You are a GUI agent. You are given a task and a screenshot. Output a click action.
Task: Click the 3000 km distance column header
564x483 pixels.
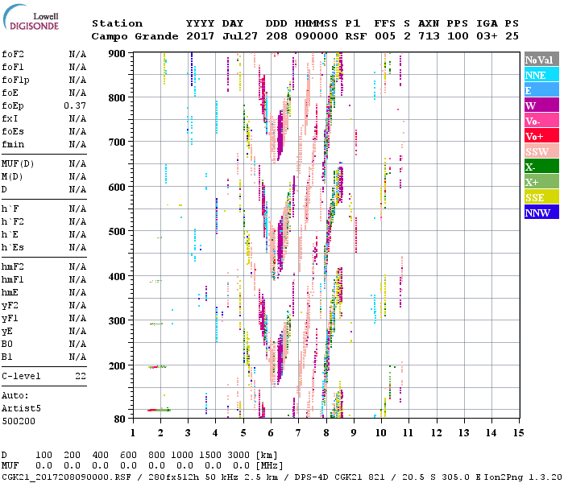238,456
